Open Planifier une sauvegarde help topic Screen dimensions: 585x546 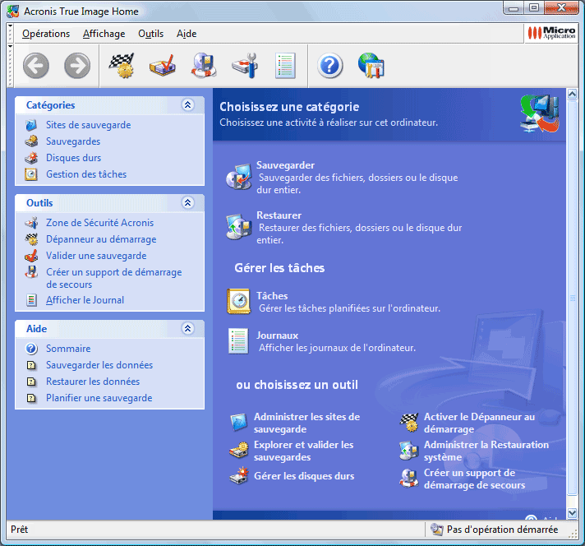click(x=99, y=398)
